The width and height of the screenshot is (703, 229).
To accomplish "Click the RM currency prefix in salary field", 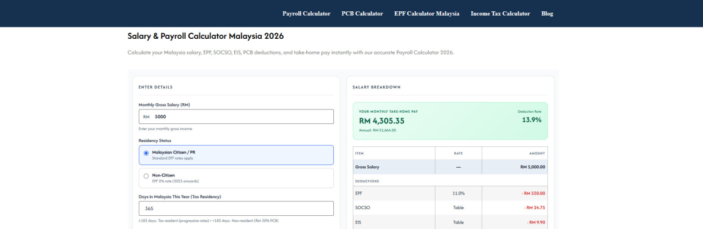I will (146, 117).
